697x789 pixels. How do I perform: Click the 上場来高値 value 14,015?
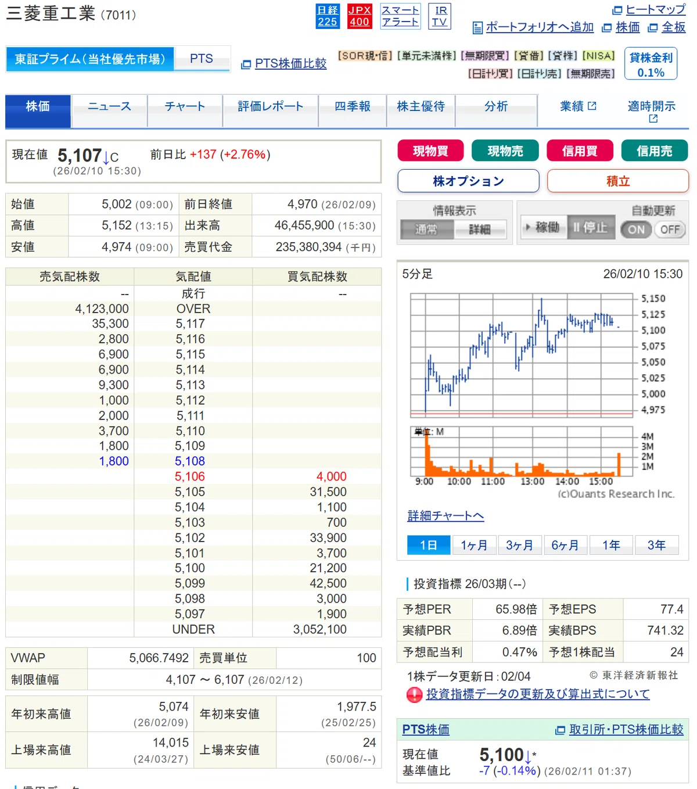pyautogui.click(x=171, y=743)
